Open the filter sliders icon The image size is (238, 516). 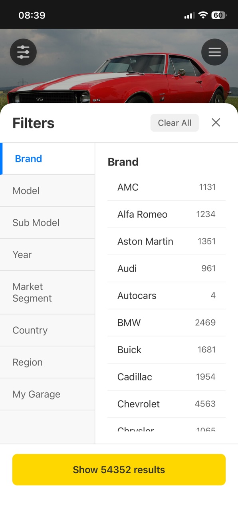(23, 52)
